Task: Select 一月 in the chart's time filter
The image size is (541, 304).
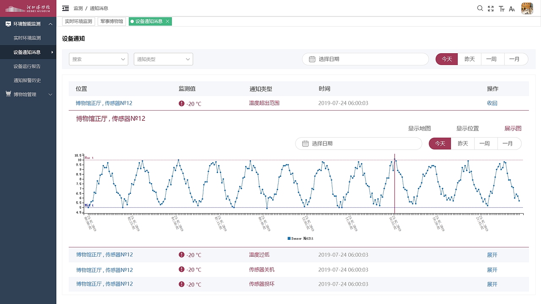Action: [508, 144]
